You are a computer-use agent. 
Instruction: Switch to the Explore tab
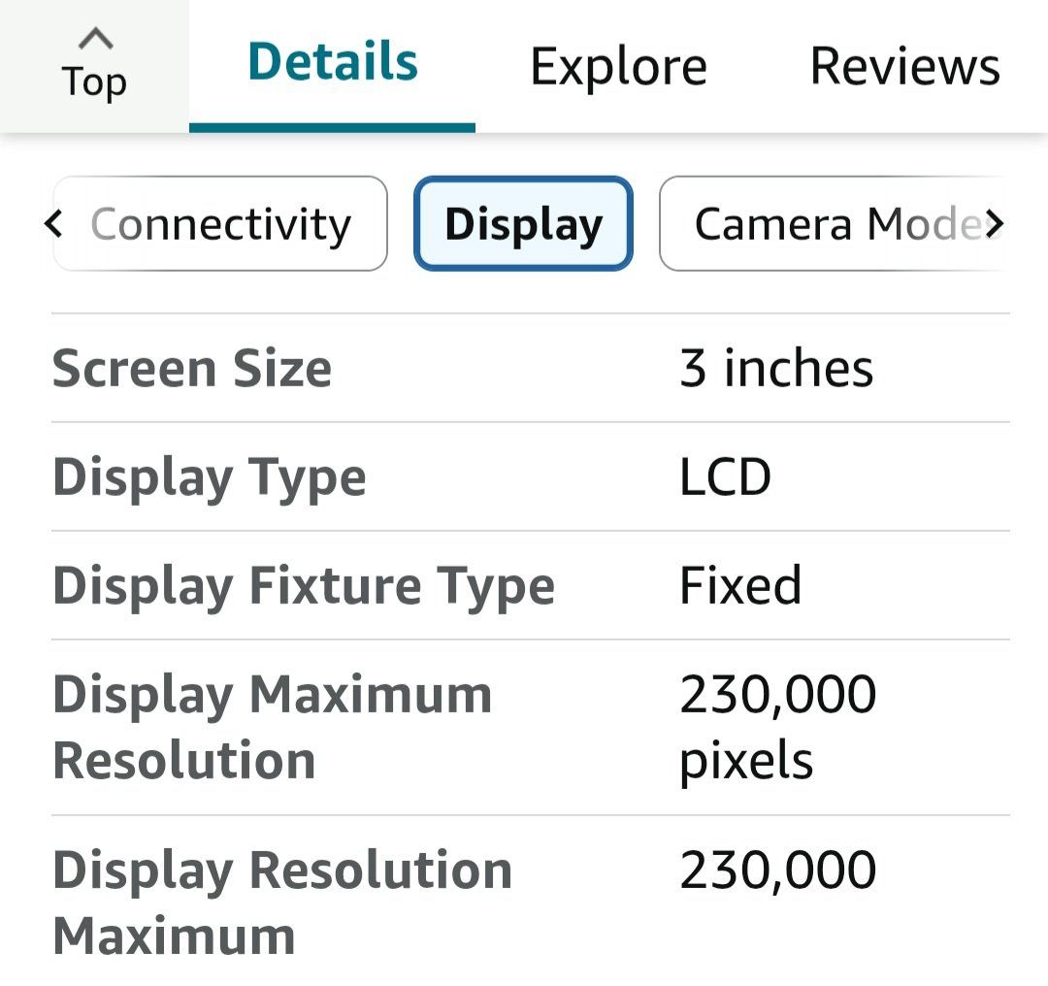tap(618, 67)
